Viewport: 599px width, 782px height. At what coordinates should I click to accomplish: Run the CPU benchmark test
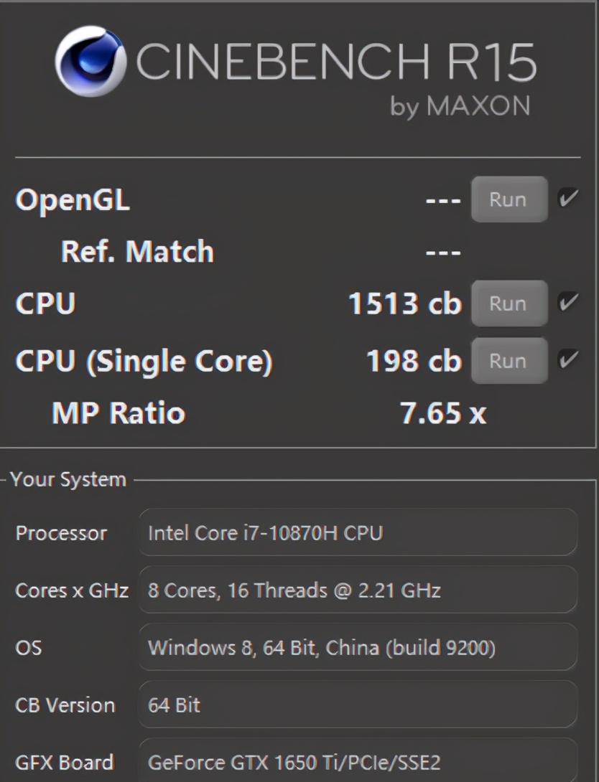click(509, 303)
